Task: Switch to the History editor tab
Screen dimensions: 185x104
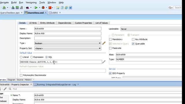Action: point(28,80)
